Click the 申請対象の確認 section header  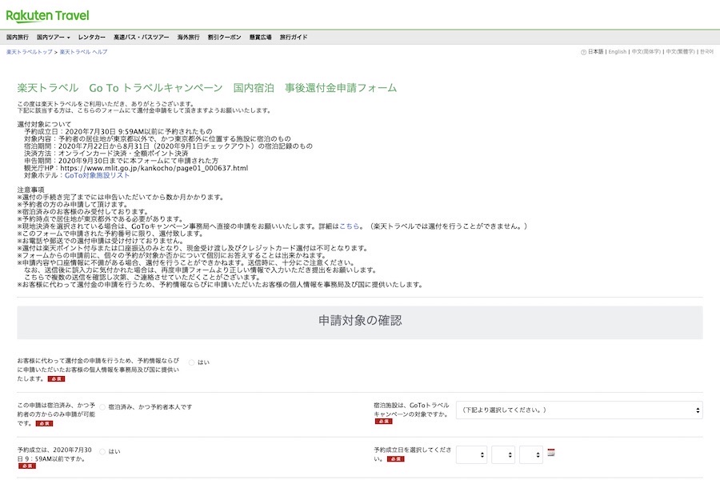pos(359,321)
